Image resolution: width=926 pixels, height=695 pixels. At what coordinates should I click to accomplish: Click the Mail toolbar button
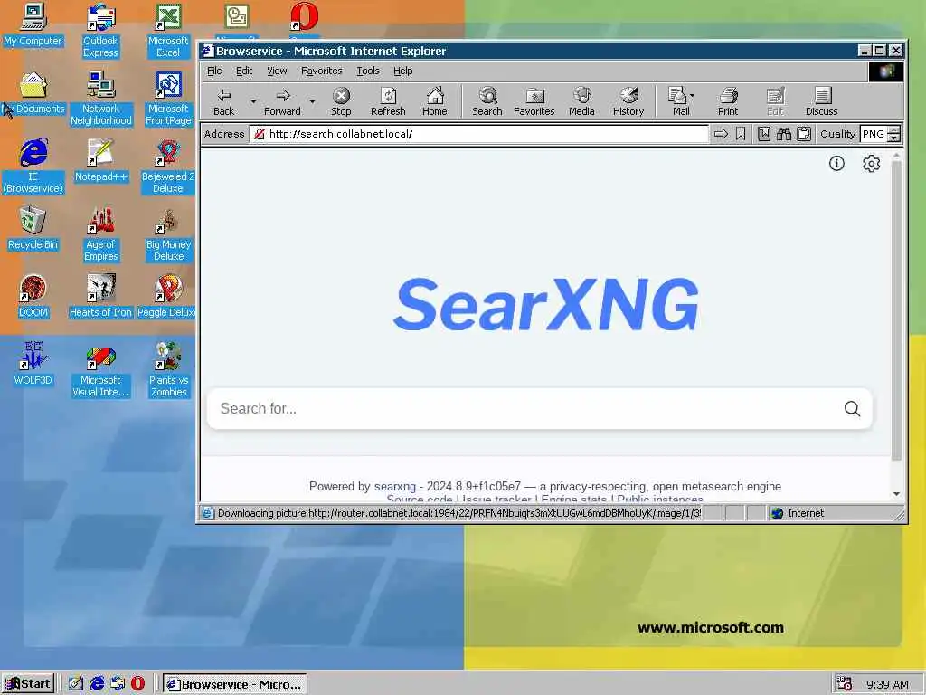[x=679, y=101]
